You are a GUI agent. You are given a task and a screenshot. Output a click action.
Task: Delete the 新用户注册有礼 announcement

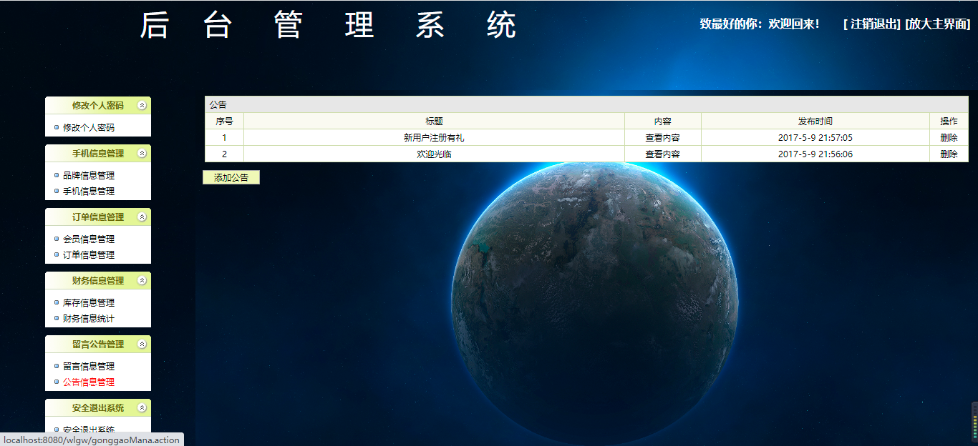(x=949, y=137)
